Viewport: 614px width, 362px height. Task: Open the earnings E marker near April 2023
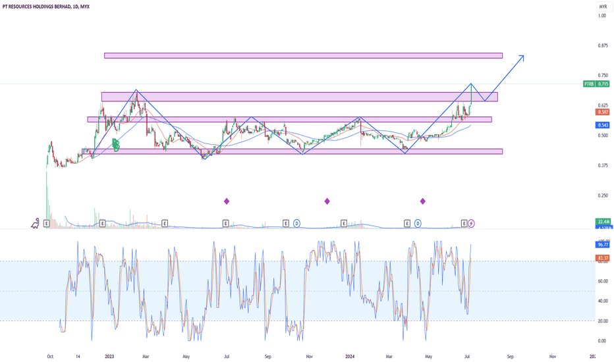point(165,224)
